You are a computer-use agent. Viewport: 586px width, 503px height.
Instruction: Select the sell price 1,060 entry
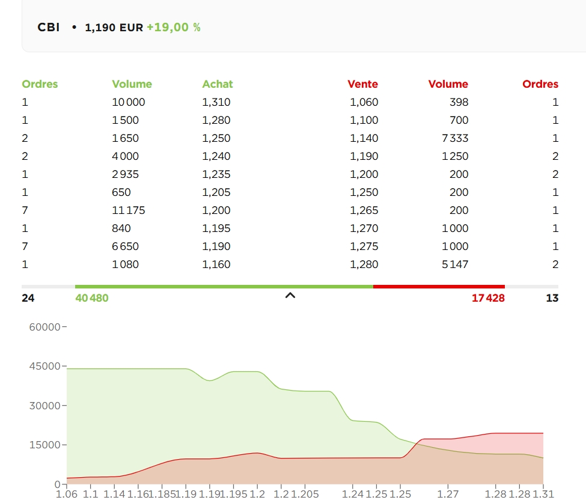click(x=364, y=102)
